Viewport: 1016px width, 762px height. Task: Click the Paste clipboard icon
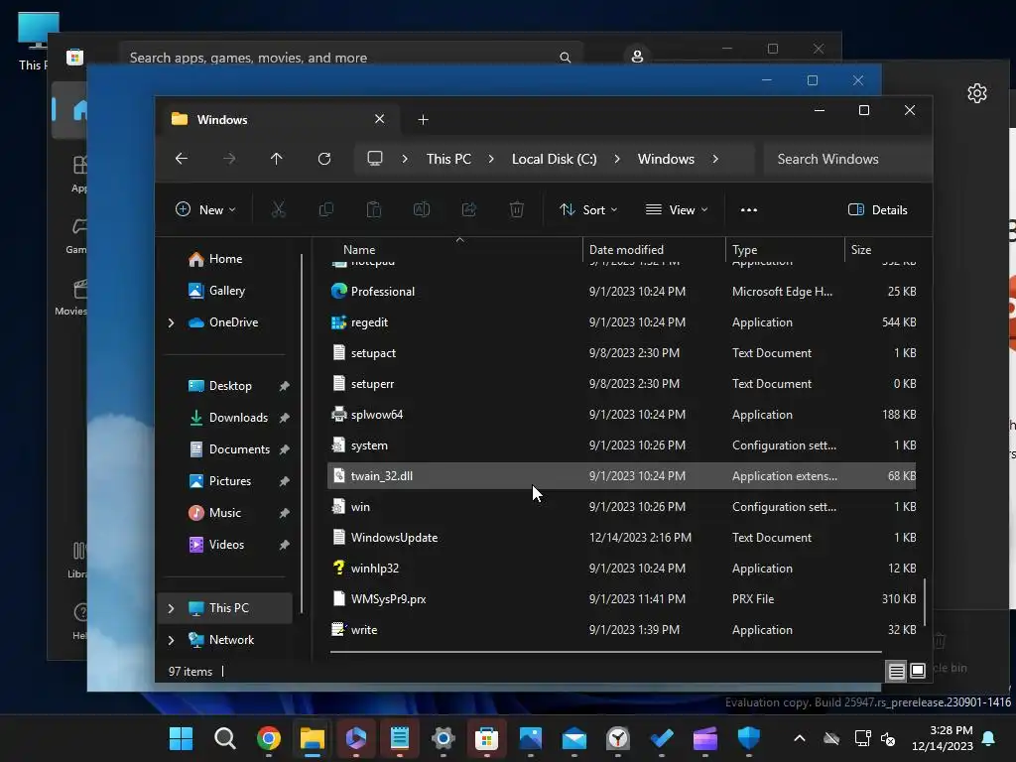(x=374, y=209)
